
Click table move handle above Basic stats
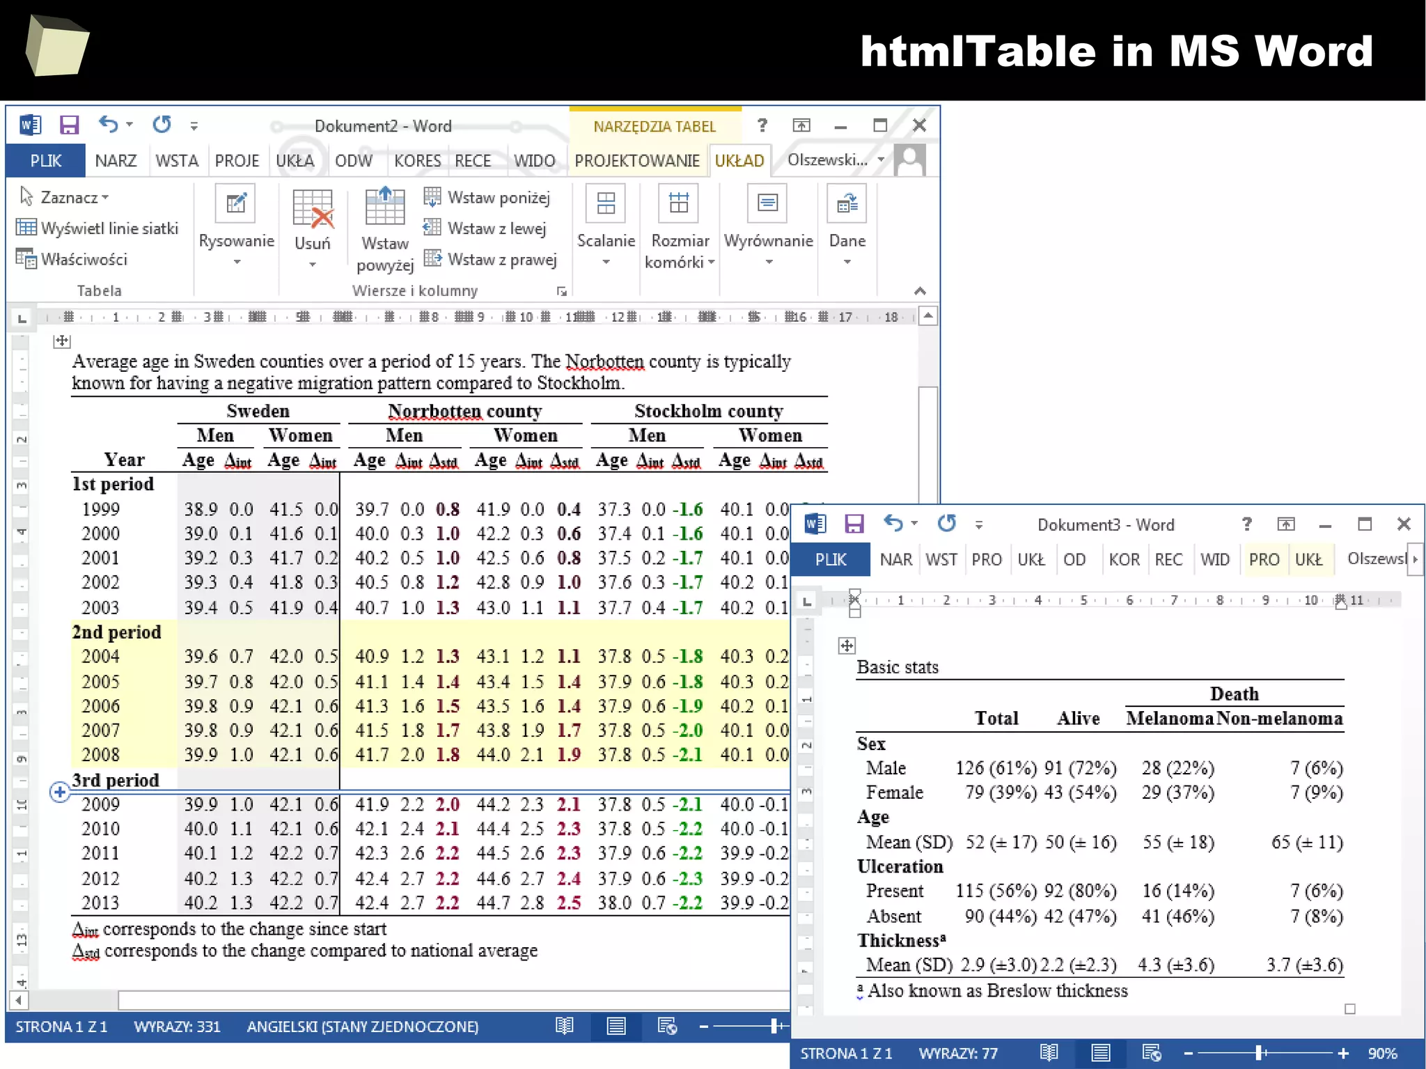(x=847, y=646)
